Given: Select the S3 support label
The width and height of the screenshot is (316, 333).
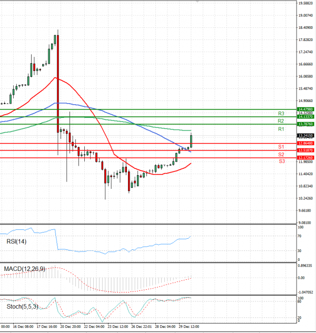Looking at the screenshot, I should (x=282, y=161).
